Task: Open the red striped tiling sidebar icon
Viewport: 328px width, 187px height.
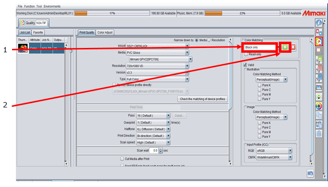Action: (x=318, y=69)
